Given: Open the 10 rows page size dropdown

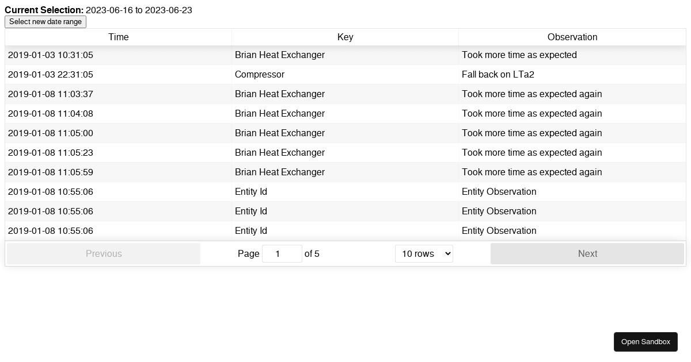Looking at the screenshot, I should point(424,253).
